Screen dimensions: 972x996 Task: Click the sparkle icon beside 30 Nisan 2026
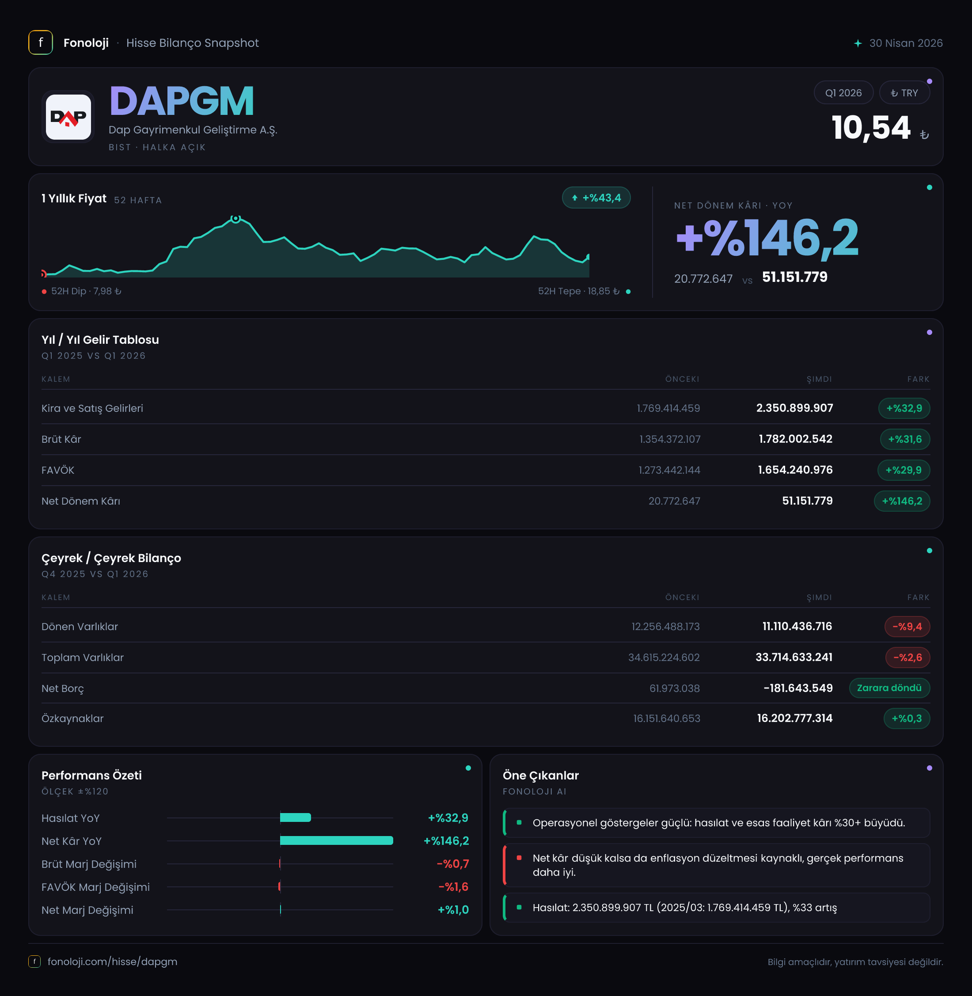(x=858, y=43)
